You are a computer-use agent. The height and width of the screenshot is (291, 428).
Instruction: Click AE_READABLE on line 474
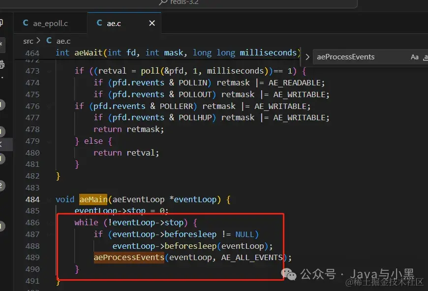[x=294, y=83]
